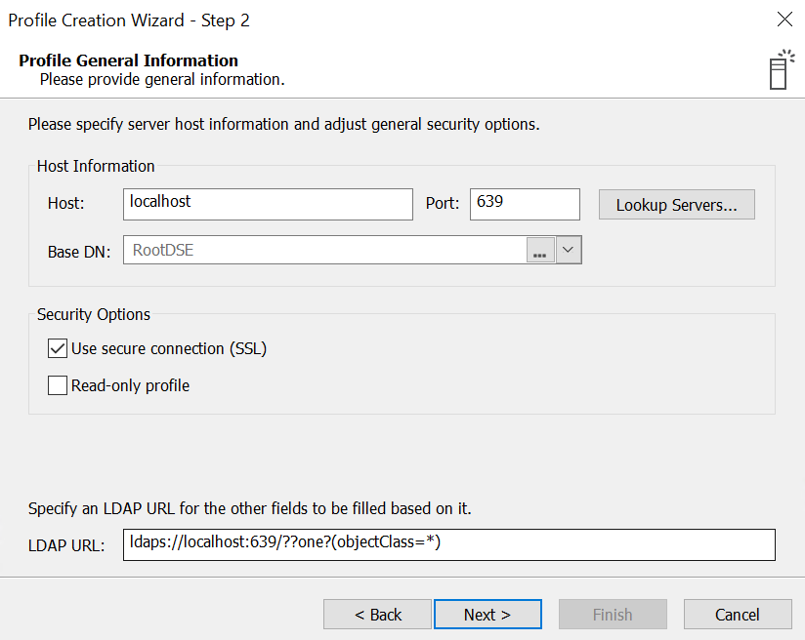Click the server wizard icon in header
Screen dimensions: 805x640
tap(779, 69)
